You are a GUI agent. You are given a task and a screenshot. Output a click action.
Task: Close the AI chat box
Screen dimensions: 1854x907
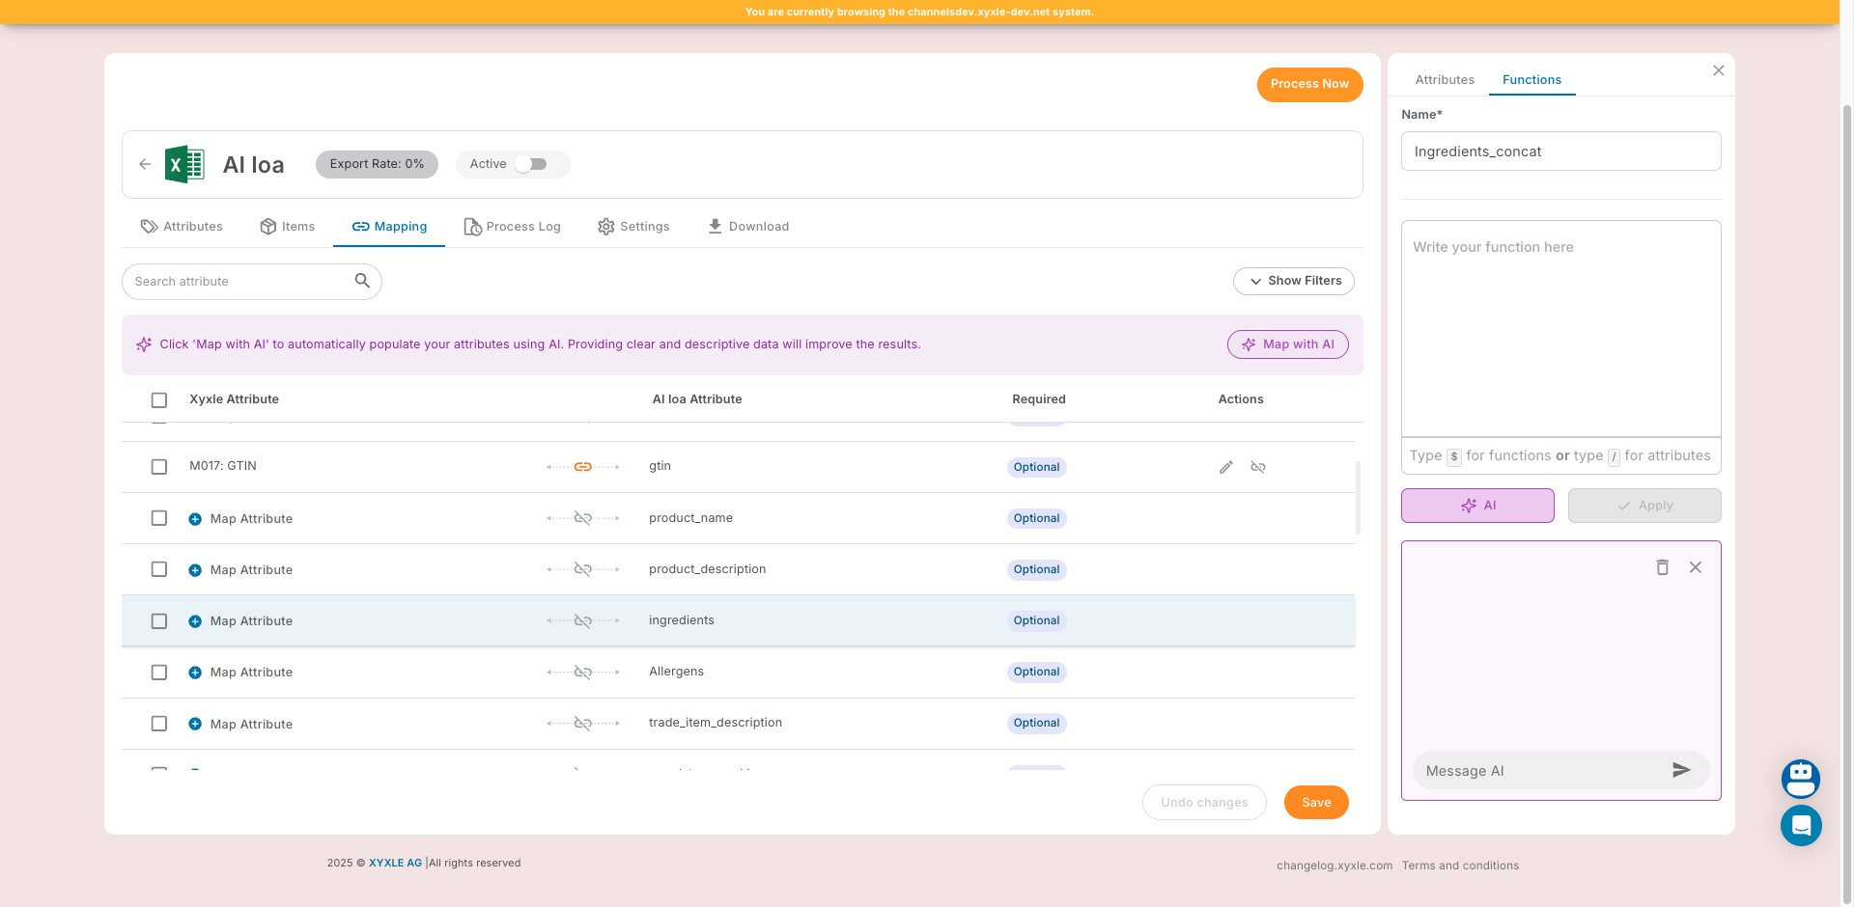[1695, 567]
